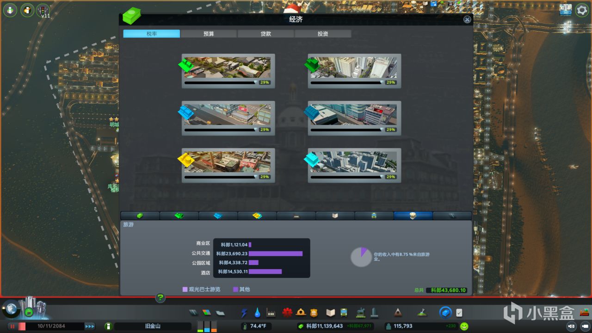Screen dimensions: 592x333
Task: Show the green residential block income category
Action: [179, 216]
